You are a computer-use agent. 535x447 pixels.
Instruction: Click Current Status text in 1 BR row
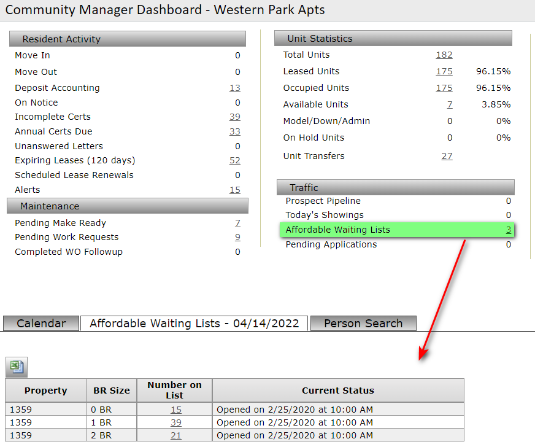(x=294, y=422)
